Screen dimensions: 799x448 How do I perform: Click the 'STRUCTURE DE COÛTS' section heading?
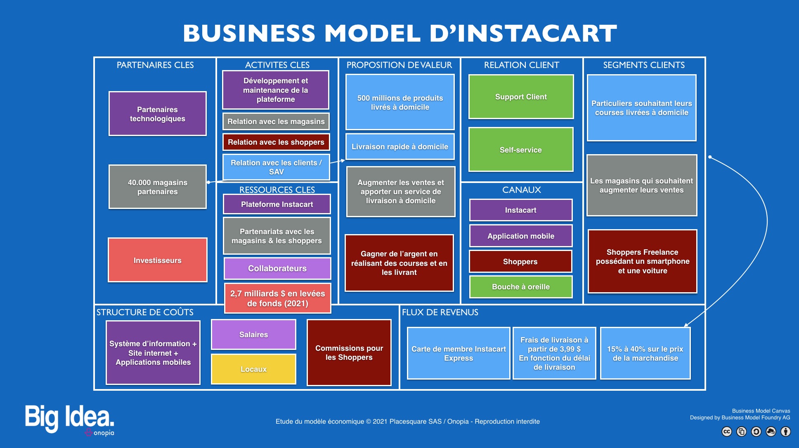[x=145, y=312]
